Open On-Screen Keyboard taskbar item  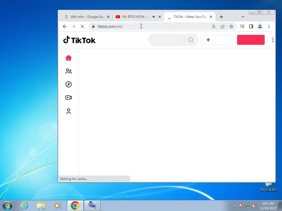pyautogui.click(x=92, y=206)
